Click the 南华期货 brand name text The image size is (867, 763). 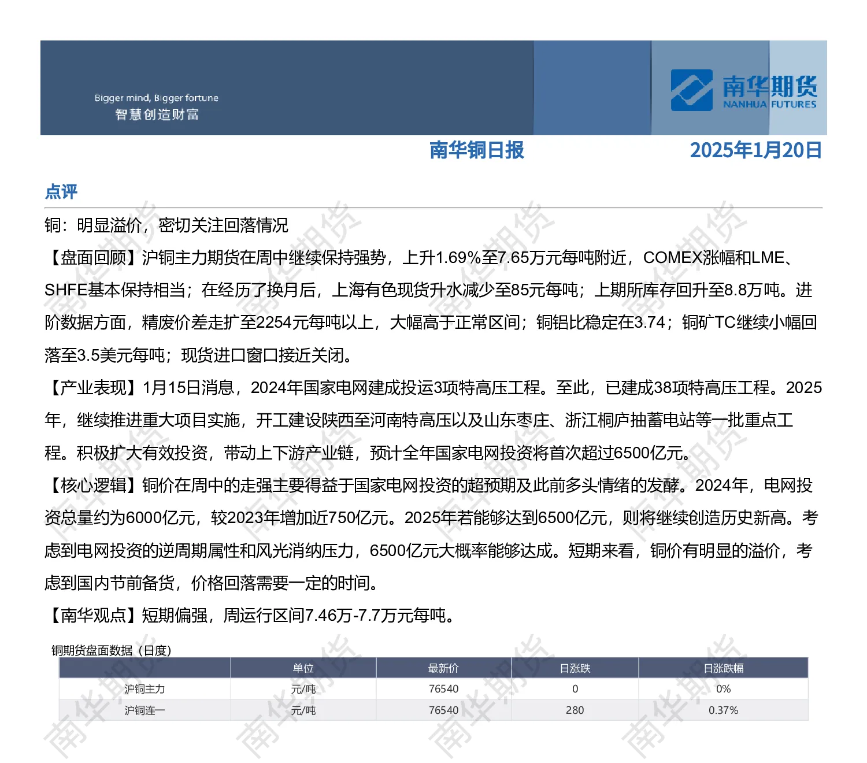(770, 87)
